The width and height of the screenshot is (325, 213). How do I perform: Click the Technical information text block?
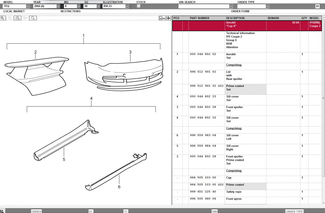coord(240,40)
